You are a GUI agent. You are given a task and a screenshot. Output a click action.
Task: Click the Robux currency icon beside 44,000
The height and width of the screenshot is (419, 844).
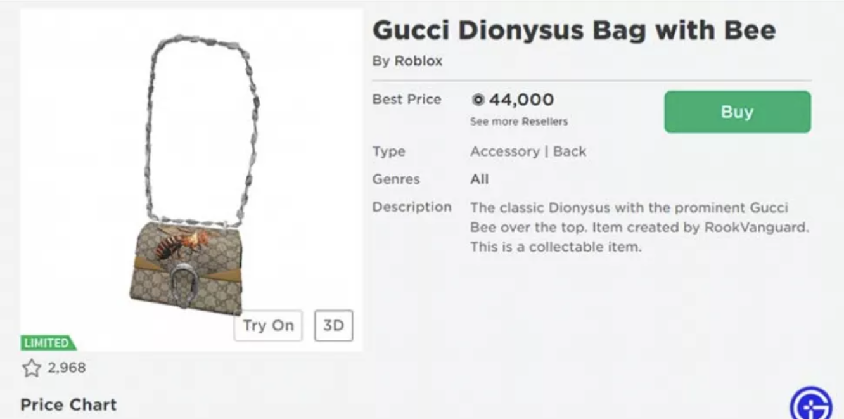tap(478, 100)
